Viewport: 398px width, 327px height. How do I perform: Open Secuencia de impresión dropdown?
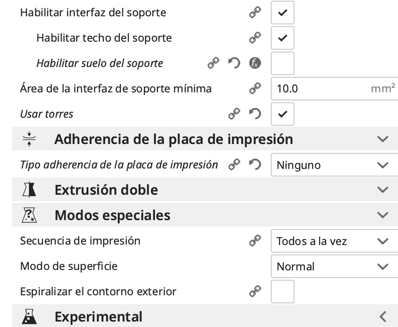[334, 241]
